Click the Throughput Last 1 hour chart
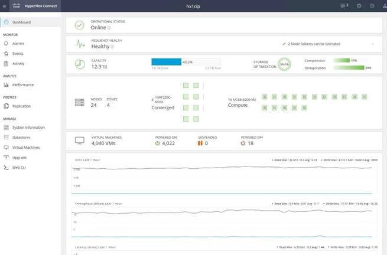The image size is (387, 255). tap(224, 222)
